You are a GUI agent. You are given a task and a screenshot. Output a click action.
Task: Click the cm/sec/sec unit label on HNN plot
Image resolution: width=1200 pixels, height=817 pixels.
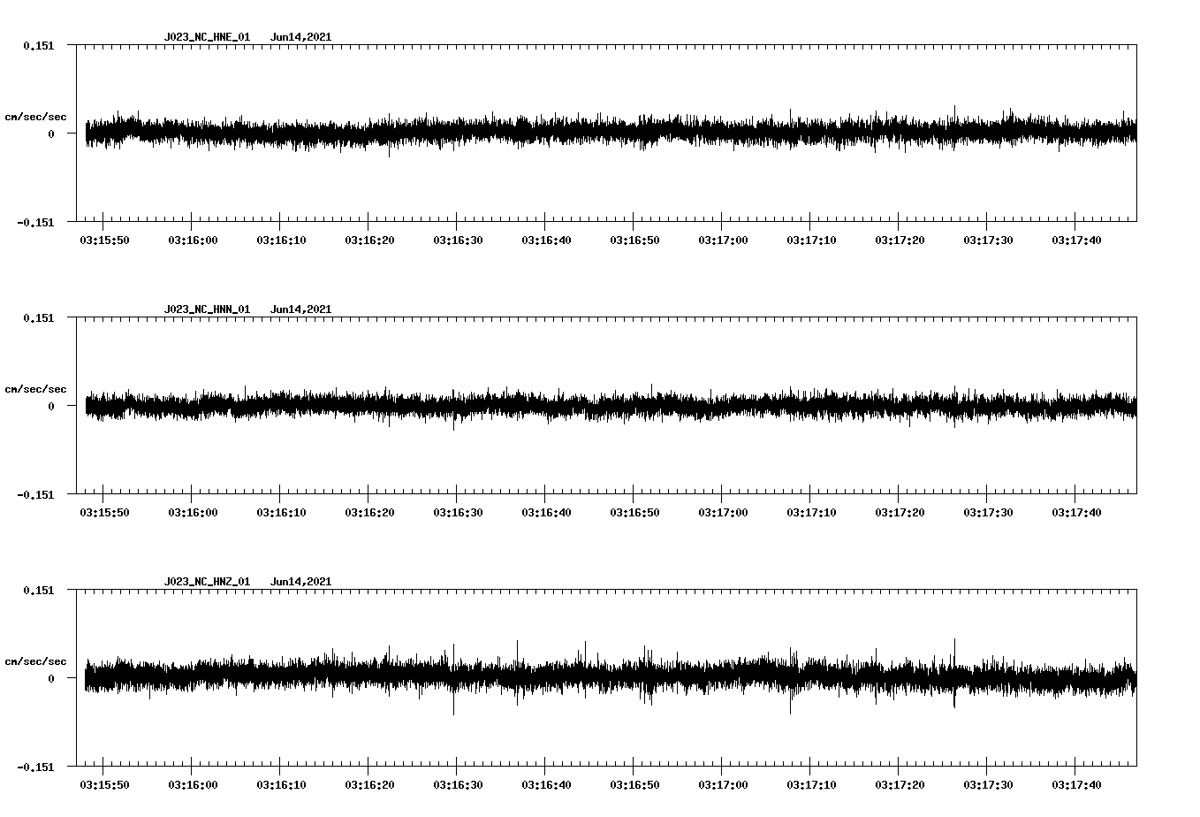click(x=36, y=389)
